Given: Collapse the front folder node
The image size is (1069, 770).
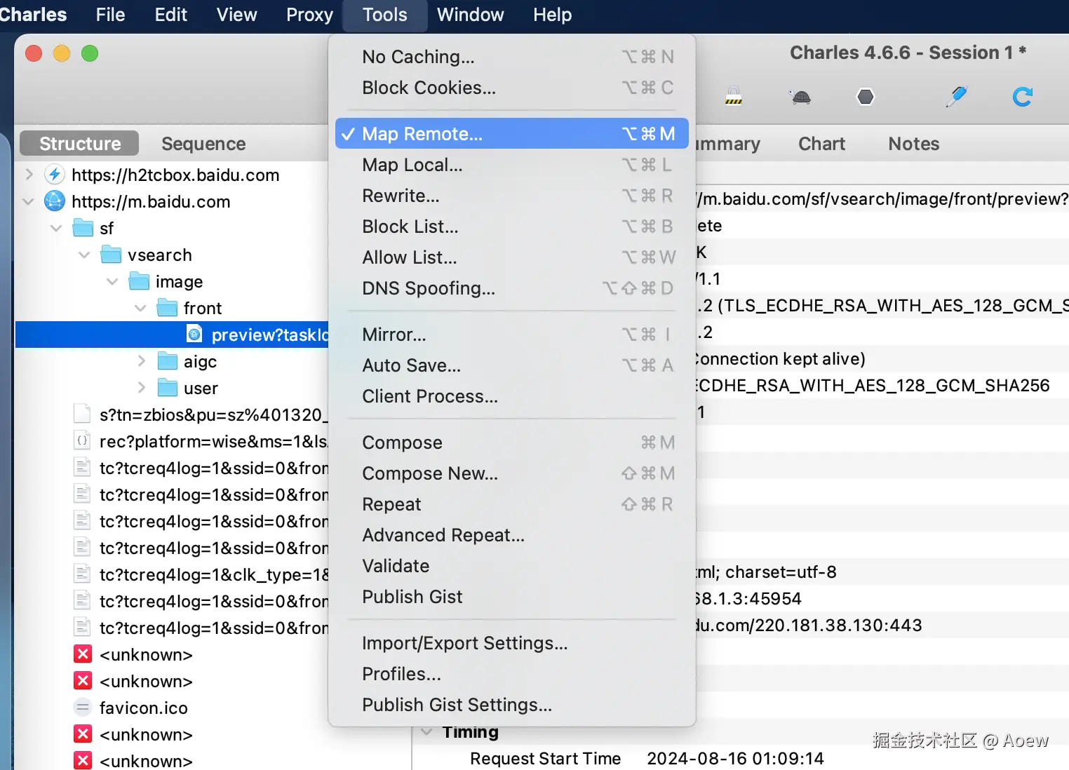Looking at the screenshot, I should [x=140, y=308].
